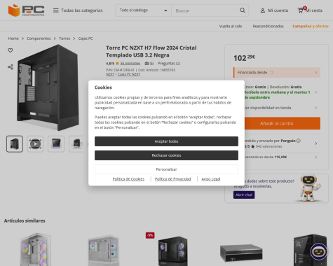Image resolution: width=333 pixels, height=266 pixels.
Task: Open Mi cuenta user icon
Action: [263, 10]
